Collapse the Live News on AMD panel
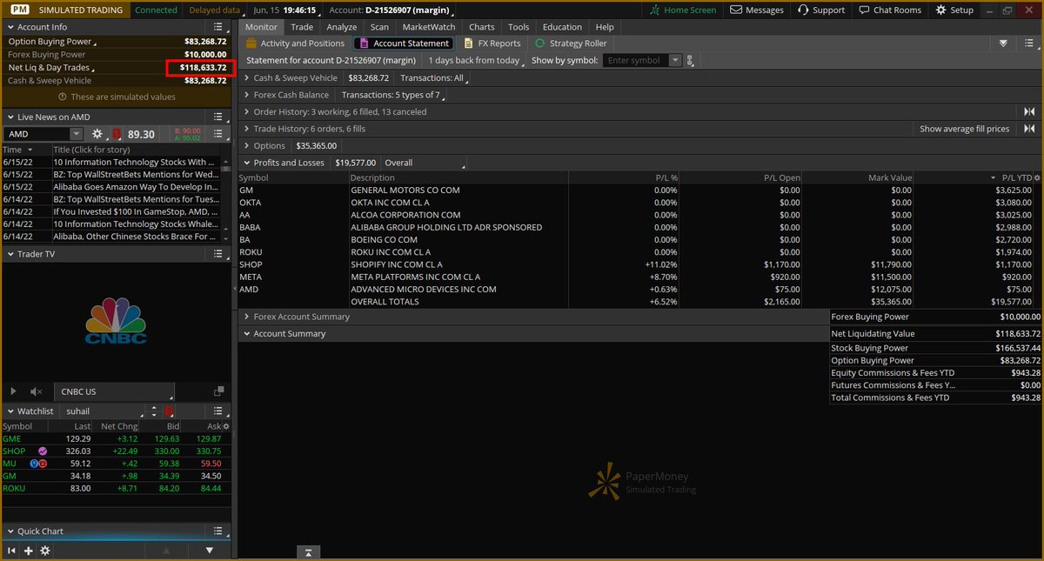Image resolution: width=1044 pixels, height=561 pixels. [10, 117]
